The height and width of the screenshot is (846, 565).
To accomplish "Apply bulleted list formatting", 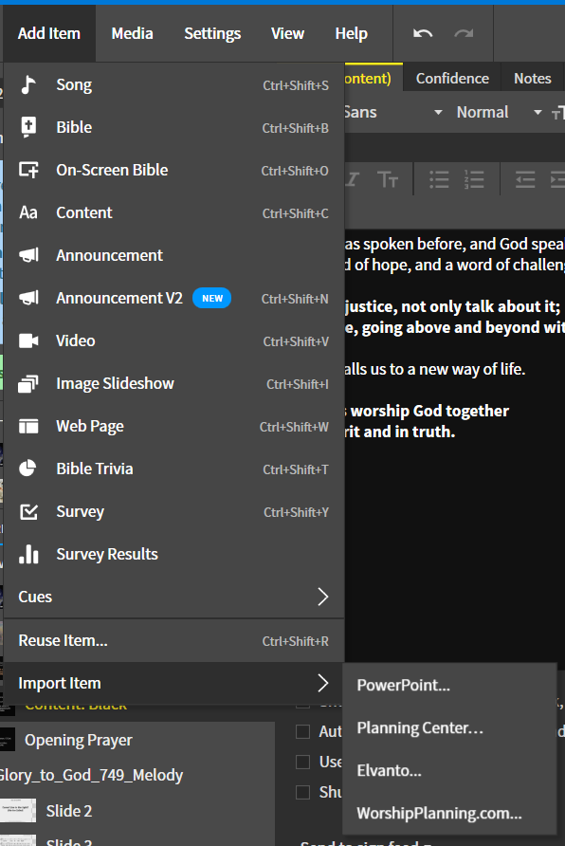I will (438, 179).
